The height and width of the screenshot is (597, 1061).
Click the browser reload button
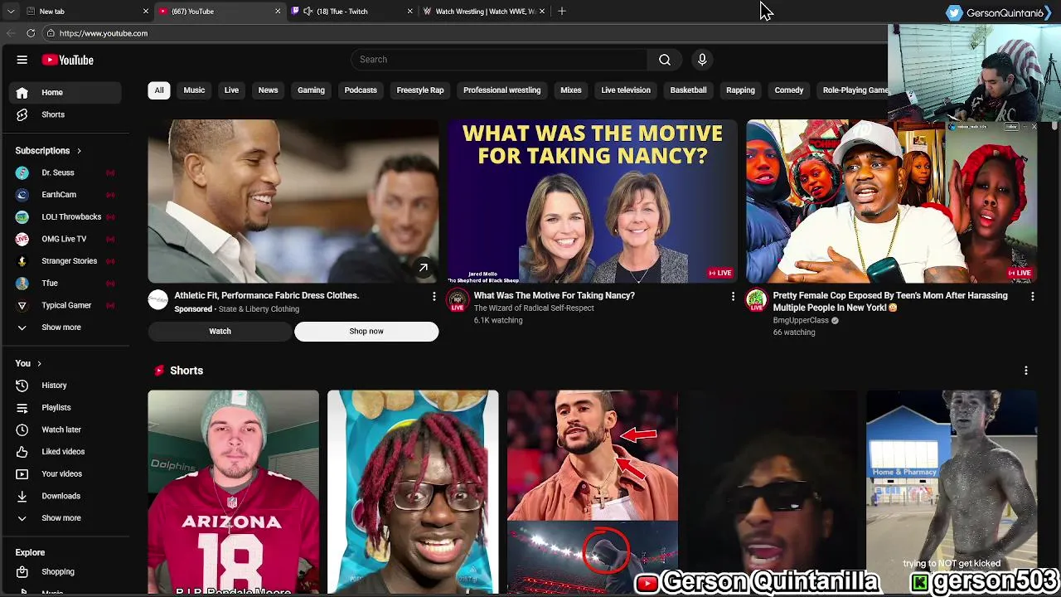pyautogui.click(x=31, y=33)
